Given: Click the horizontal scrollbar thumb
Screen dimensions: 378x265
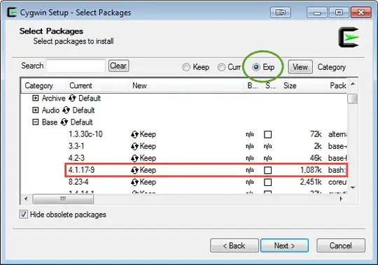Looking at the screenshot, I should pos(63,199).
